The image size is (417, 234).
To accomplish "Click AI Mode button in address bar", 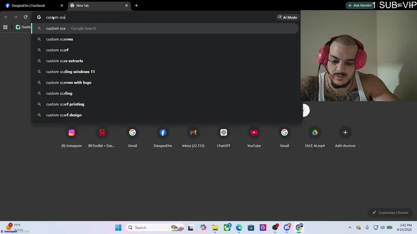I will click(x=287, y=17).
